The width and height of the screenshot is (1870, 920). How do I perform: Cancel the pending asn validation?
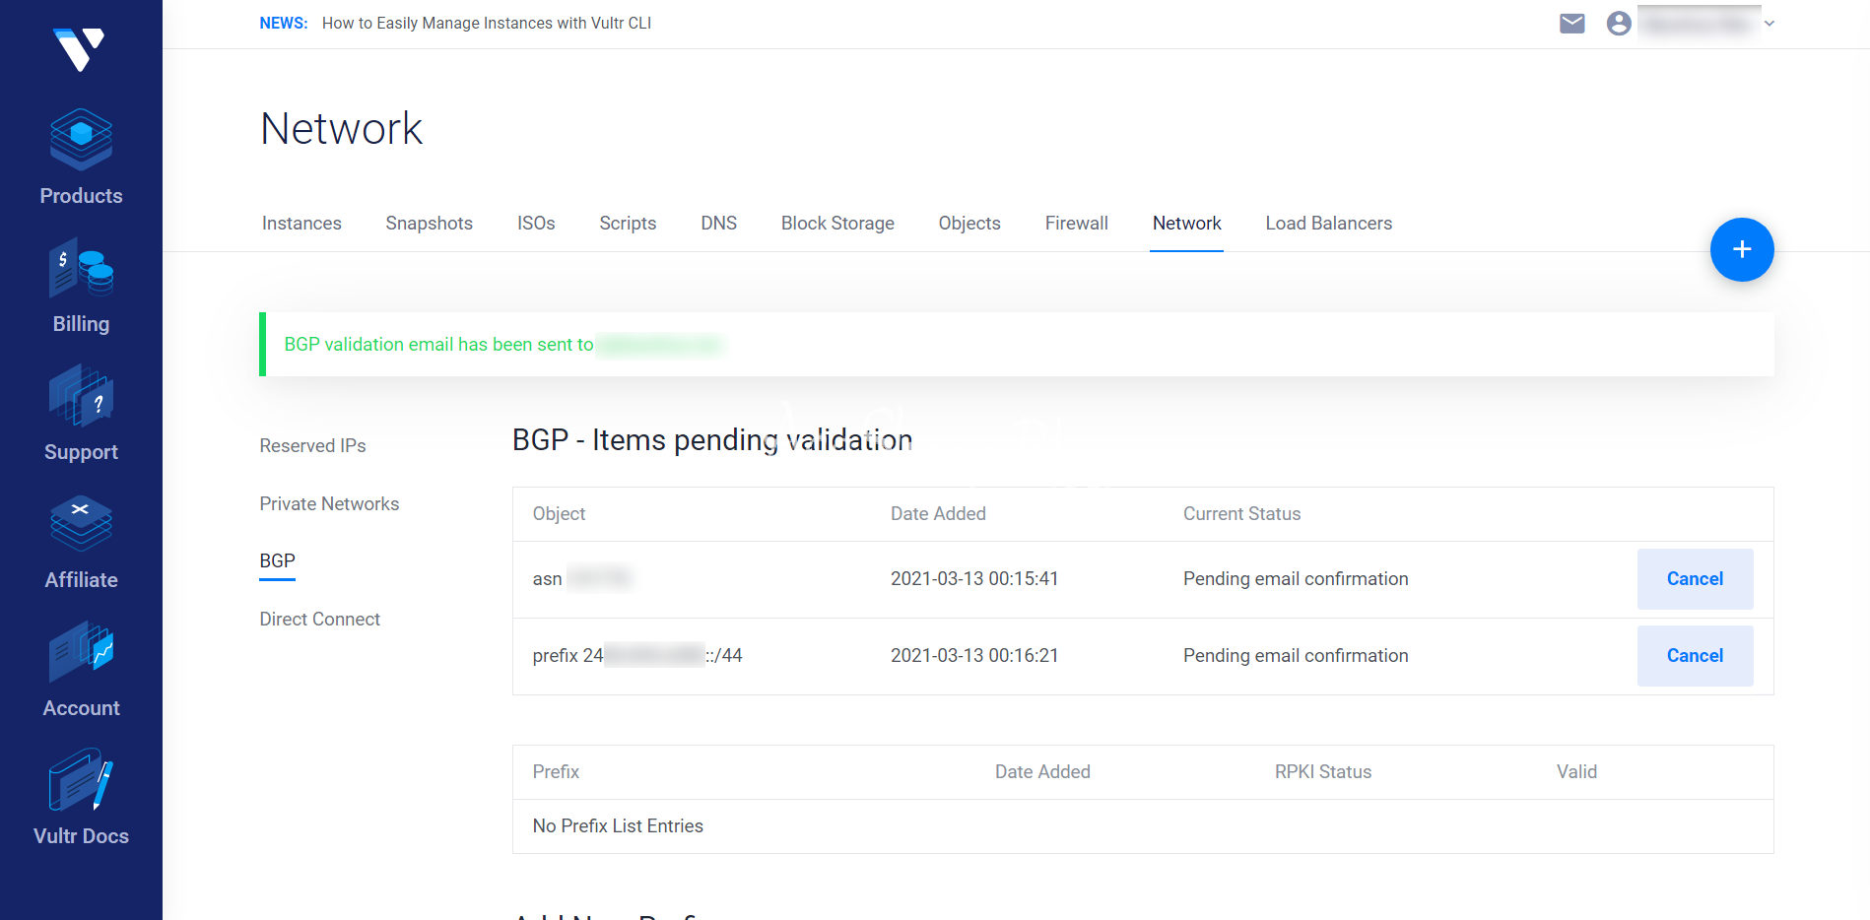(x=1695, y=579)
